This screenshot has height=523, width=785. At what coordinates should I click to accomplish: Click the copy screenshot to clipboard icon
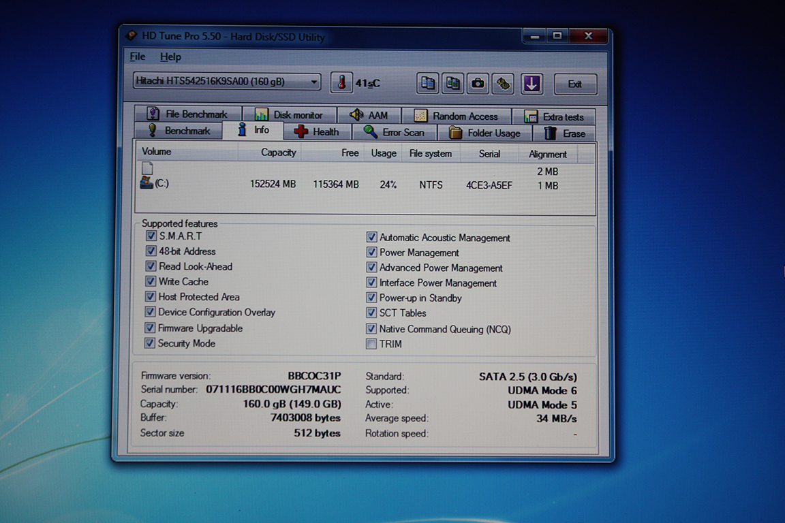click(x=452, y=83)
